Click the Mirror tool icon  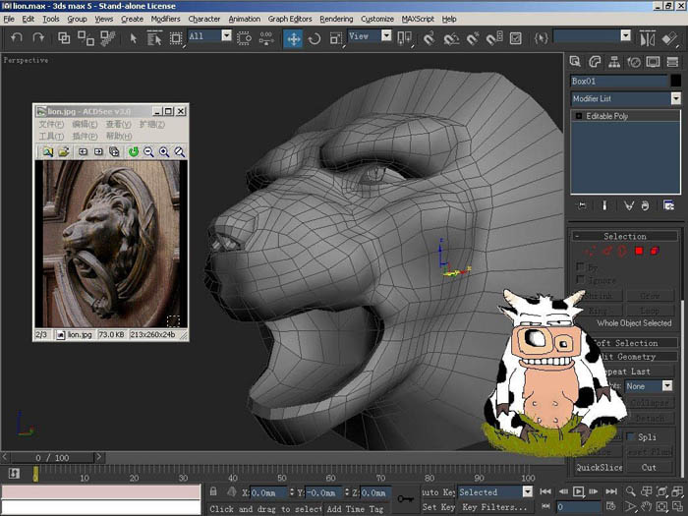(647, 38)
